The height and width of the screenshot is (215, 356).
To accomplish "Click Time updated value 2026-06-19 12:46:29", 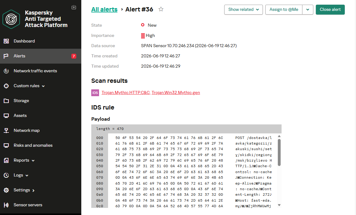I will 160,66.
